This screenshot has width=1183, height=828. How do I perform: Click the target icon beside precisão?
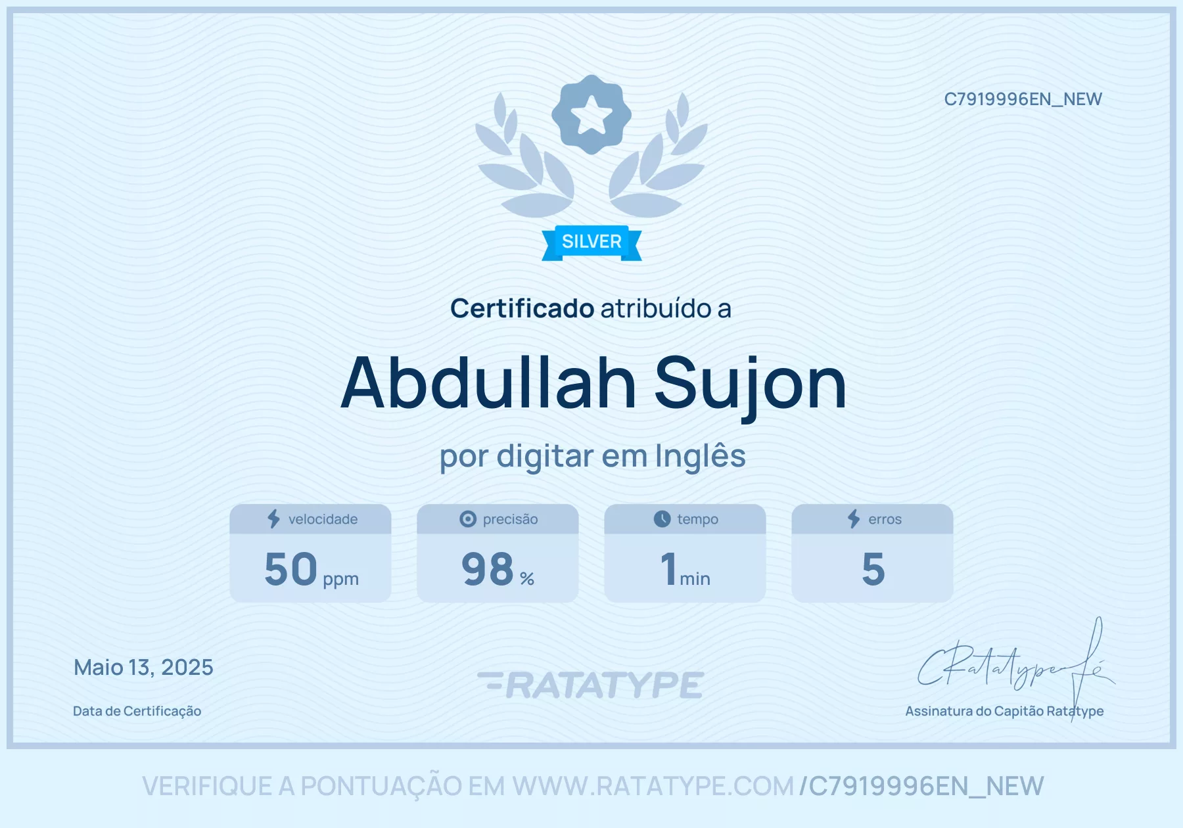(x=468, y=519)
